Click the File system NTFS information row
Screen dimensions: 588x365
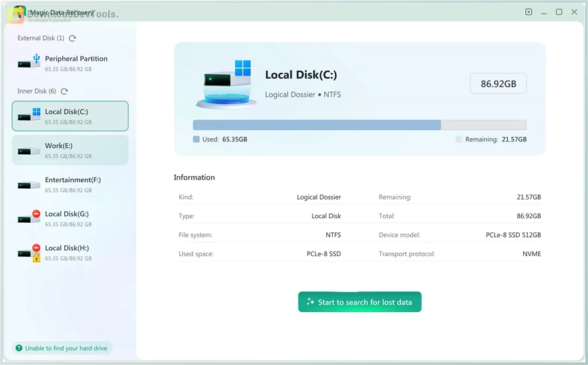pyautogui.click(x=259, y=235)
